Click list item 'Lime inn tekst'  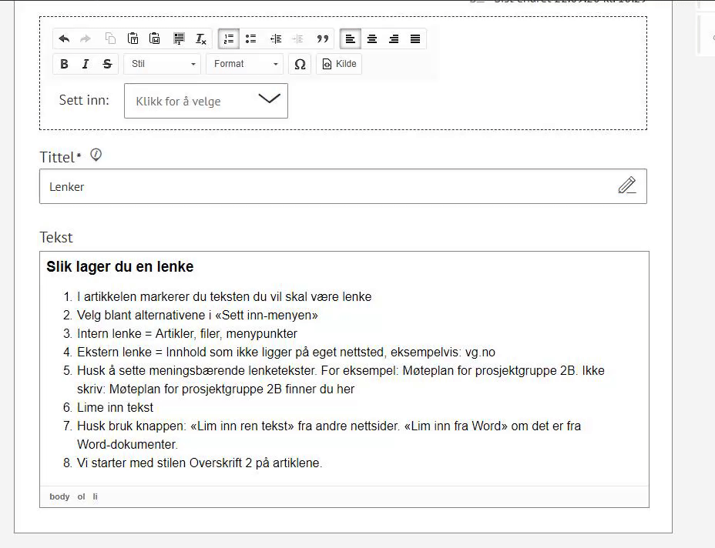[x=115, y=407]
